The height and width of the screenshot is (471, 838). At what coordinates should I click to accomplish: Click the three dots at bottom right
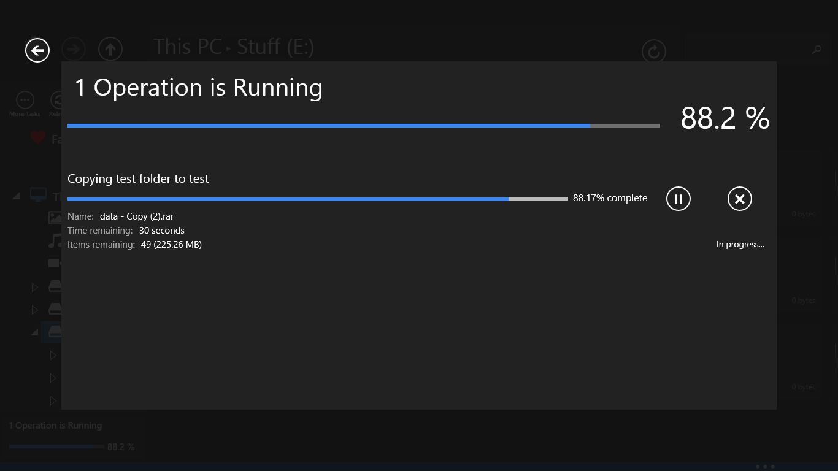coord(765,467)
